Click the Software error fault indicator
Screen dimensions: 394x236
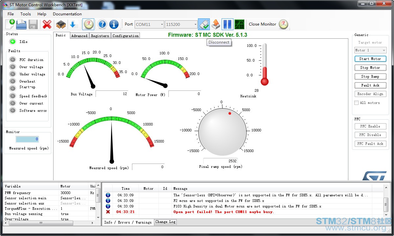click(x=13, y=110)
